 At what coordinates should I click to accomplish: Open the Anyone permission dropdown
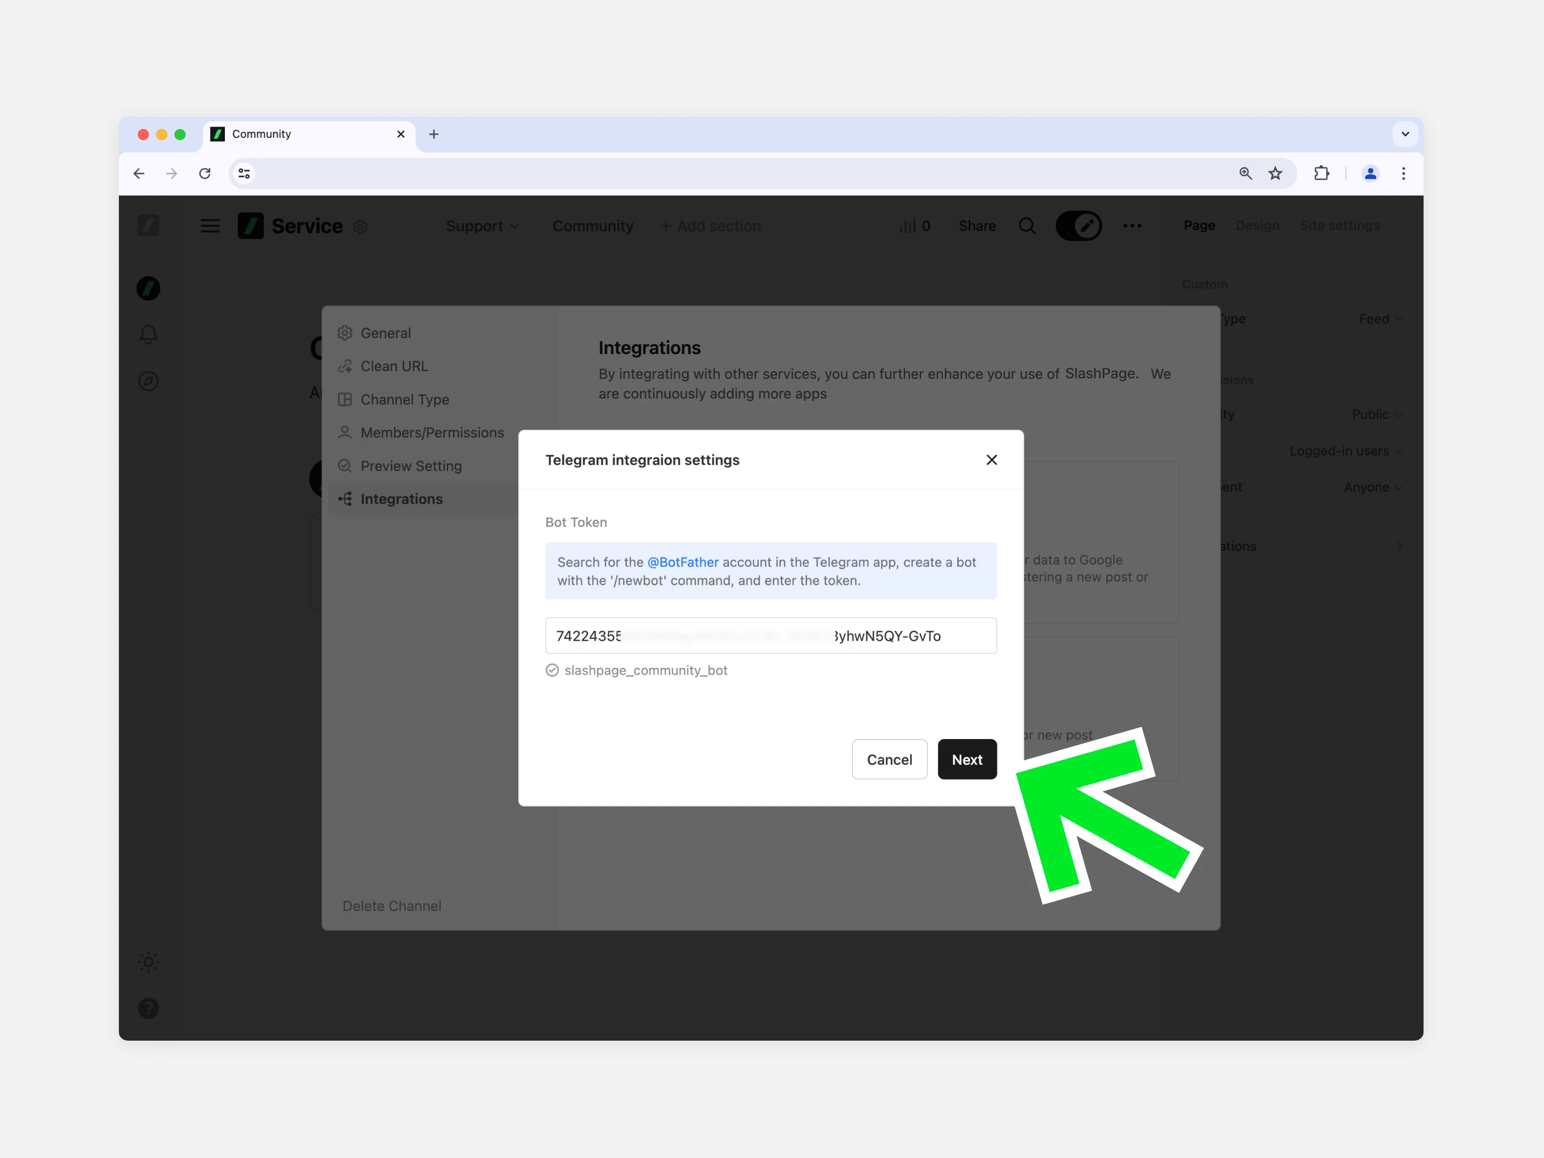(x=1372, y=487)
